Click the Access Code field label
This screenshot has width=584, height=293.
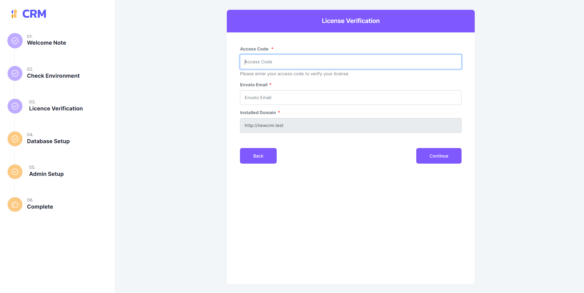point(254,49)
